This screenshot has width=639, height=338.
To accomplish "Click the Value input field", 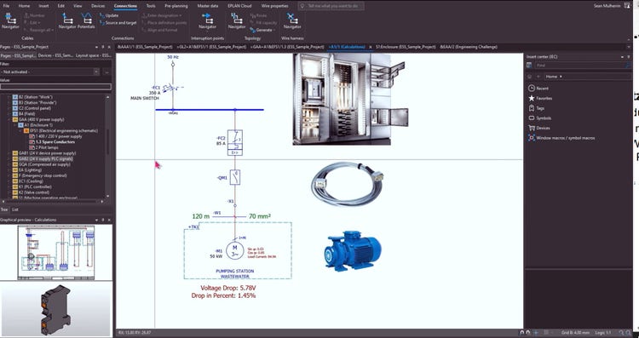I will pos(55,86).
